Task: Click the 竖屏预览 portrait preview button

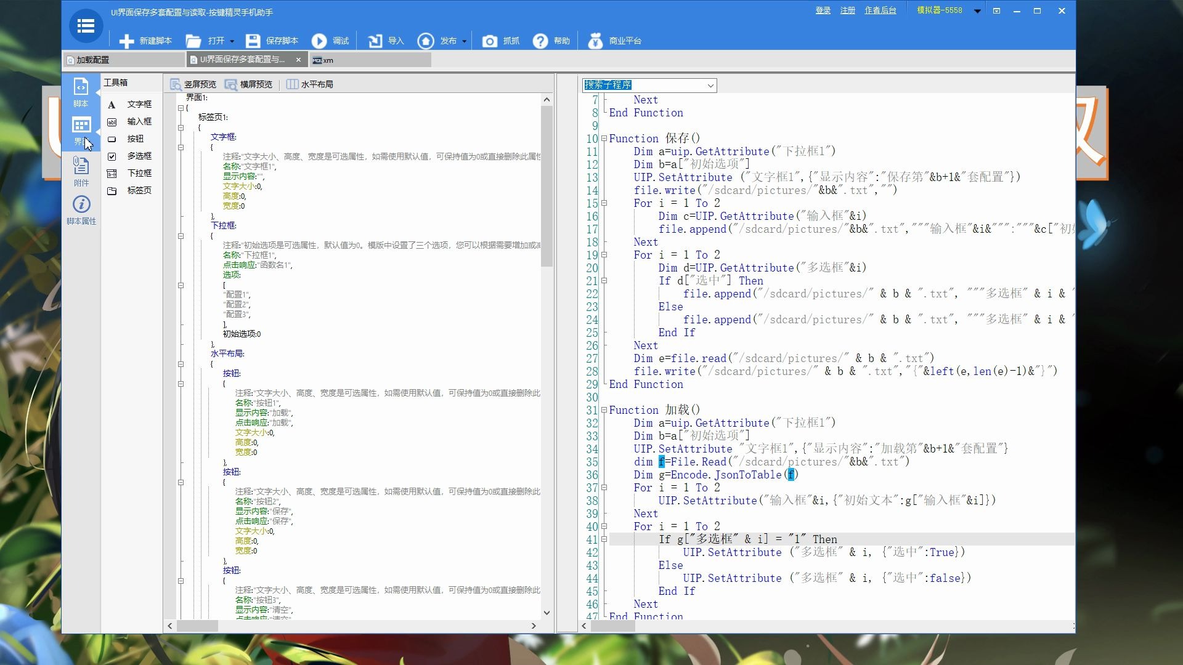Action: coord(193,84)
